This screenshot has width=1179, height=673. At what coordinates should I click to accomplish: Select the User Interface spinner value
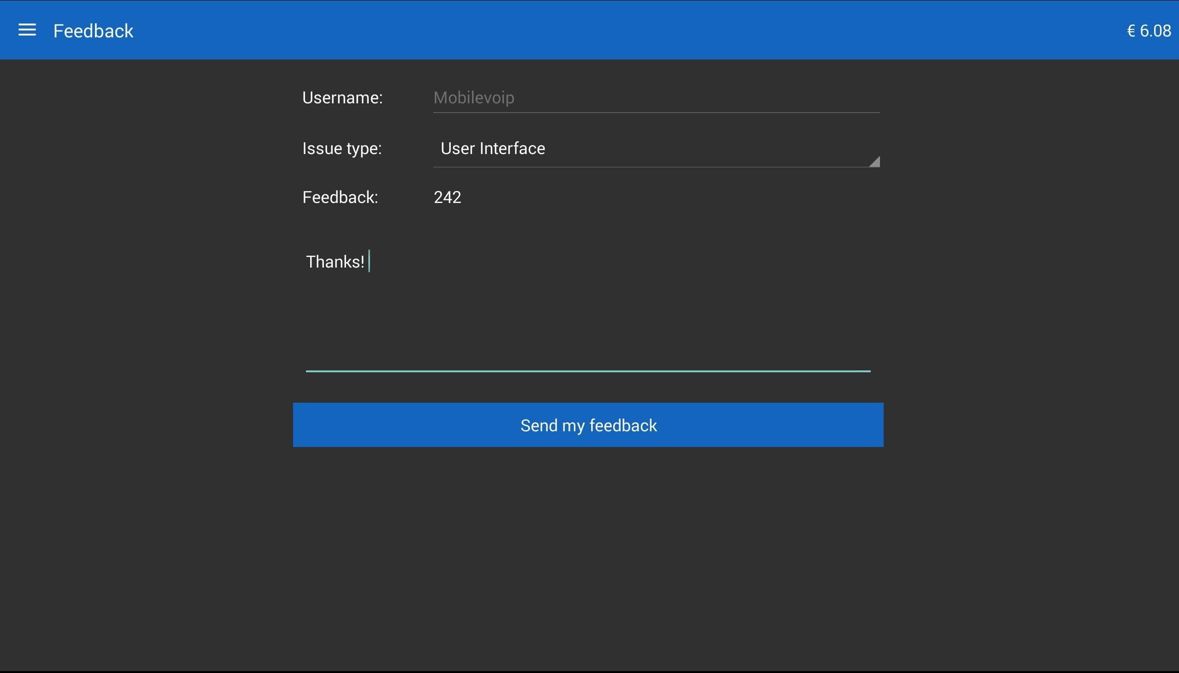pos(492,149)
